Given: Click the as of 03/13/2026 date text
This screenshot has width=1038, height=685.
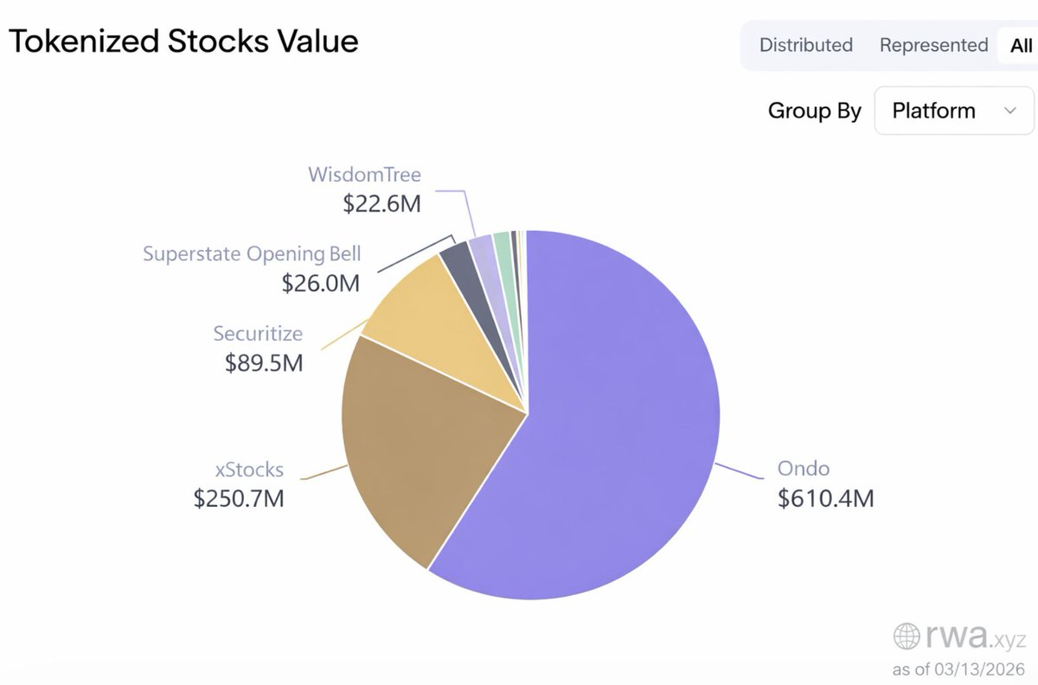Looking at the screenshot, I should (x=958, y=669).
